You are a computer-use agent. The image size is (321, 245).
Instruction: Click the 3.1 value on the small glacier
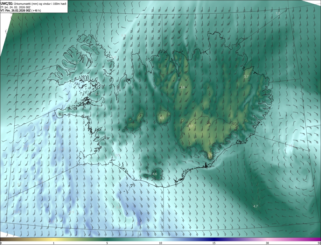[x=162, y=118]
